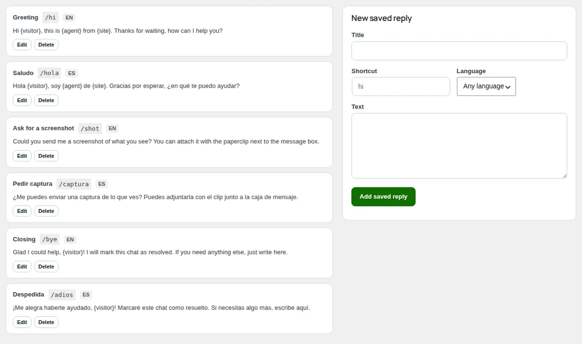Click the text "¡Me alegra haberte ayudado"
582x344 pixels.
[161, 308]
